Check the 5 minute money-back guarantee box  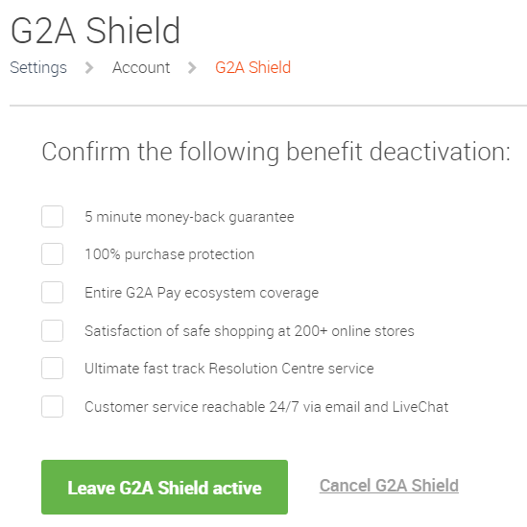pyautogui.click(x=52, y=216)
